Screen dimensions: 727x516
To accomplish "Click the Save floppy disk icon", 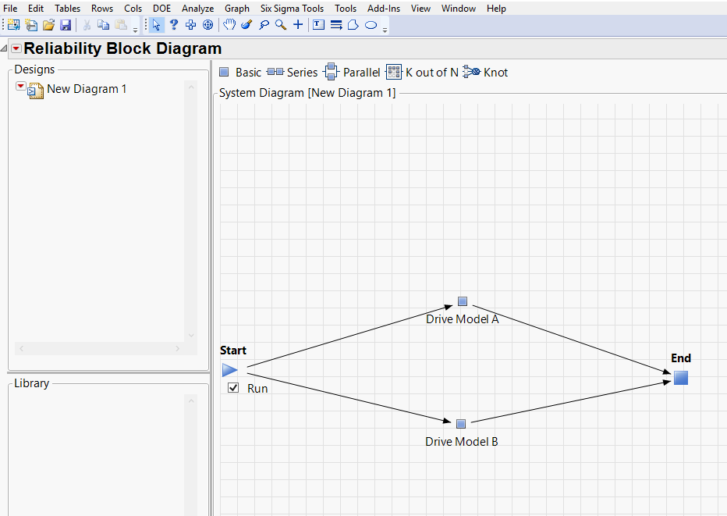I will 66,25.
